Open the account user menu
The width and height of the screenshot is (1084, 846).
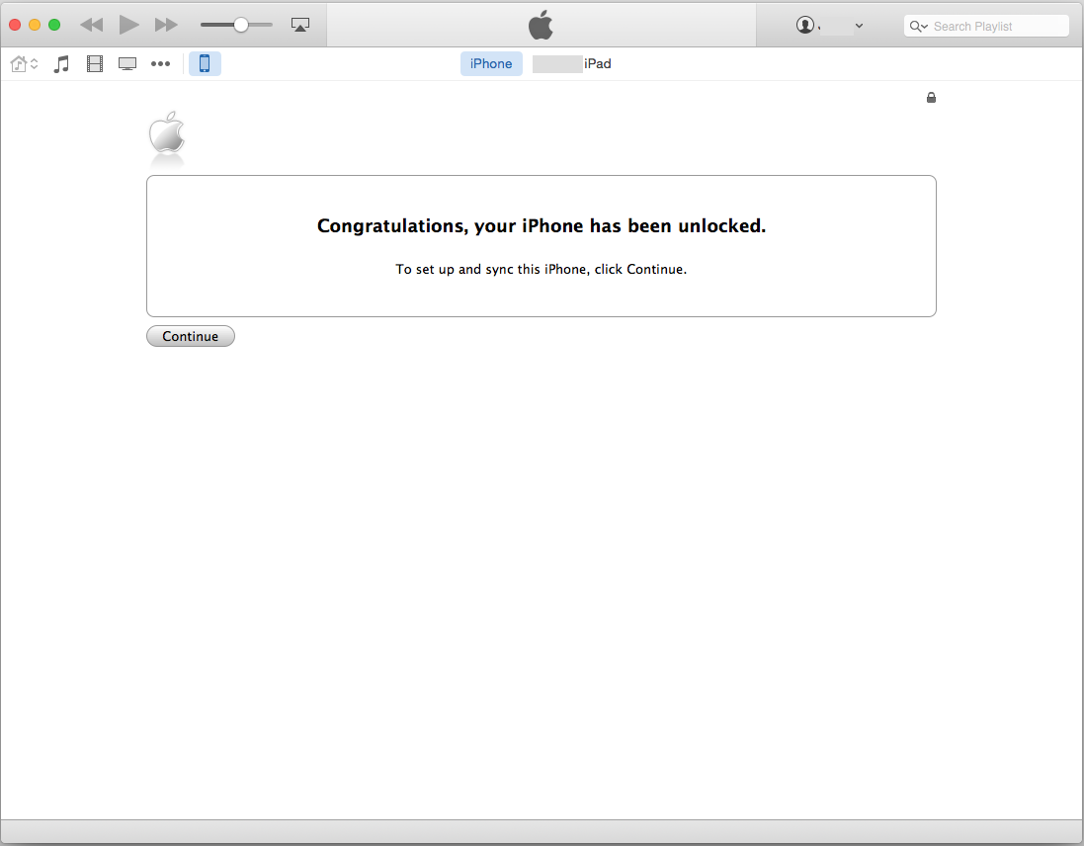(830, 26)
